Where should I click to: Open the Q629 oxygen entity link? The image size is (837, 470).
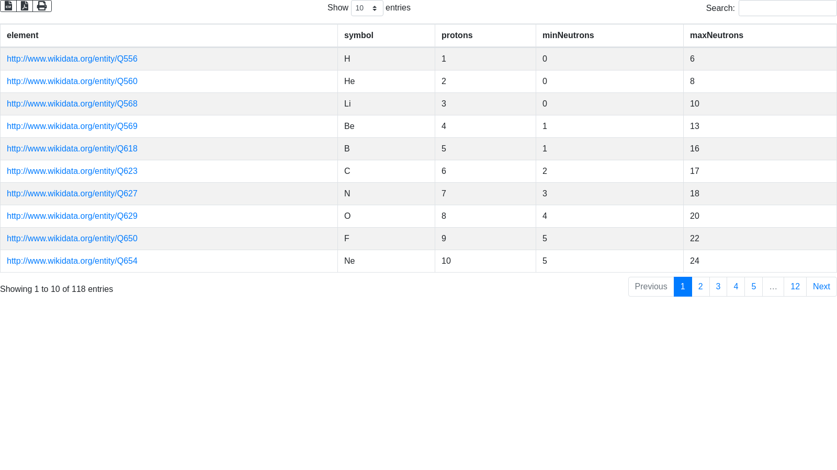click(x=72, y=216)
